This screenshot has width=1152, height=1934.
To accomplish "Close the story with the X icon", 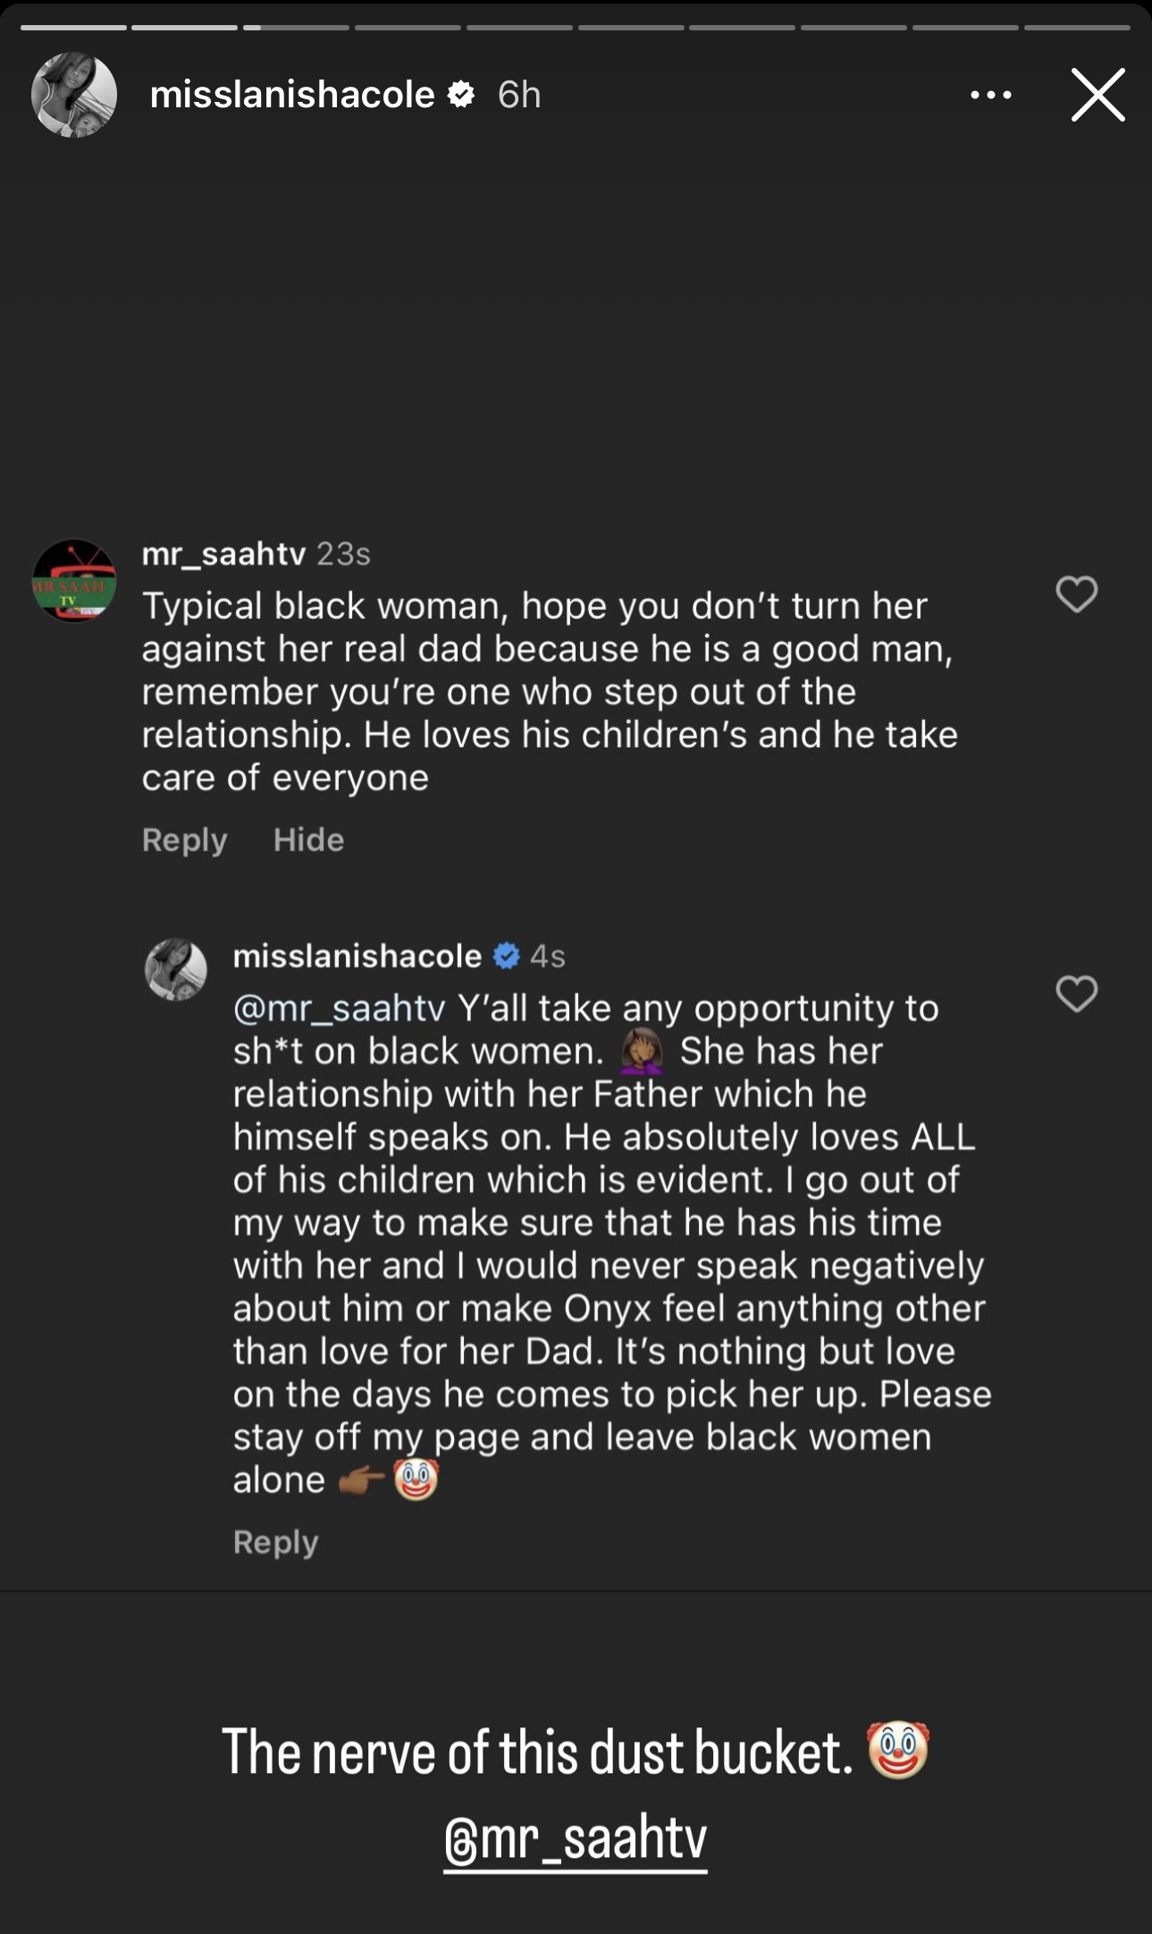I will [1097, 95].
